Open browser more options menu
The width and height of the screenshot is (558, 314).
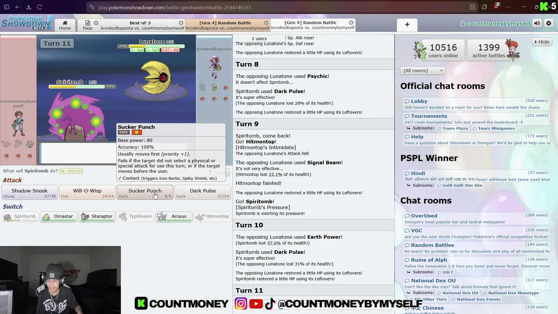[508, 7]
